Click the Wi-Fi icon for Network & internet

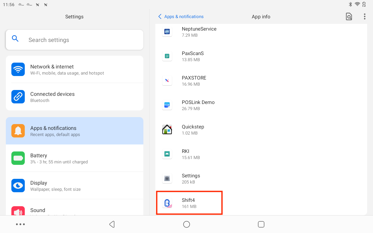pyautogui.click(x=18, y=69)
